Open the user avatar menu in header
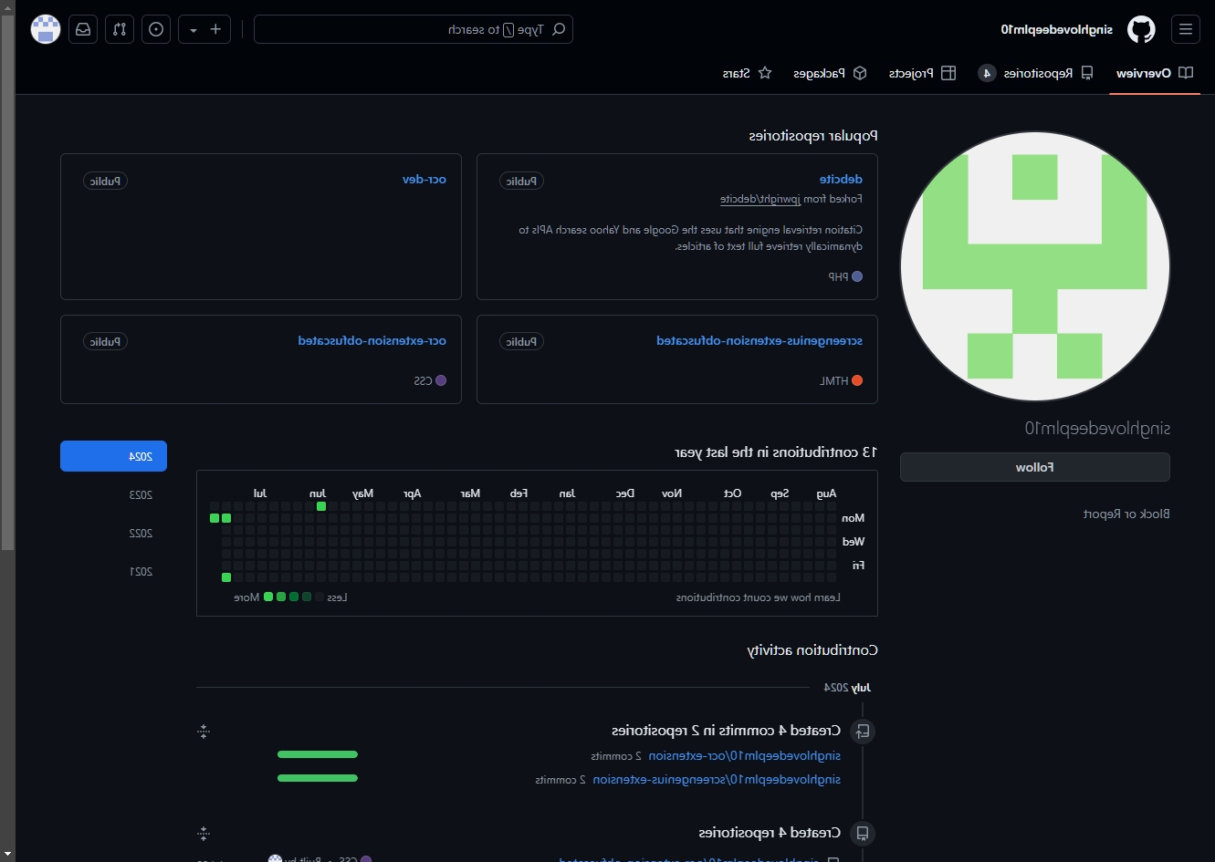 click(x=46, y=29)
